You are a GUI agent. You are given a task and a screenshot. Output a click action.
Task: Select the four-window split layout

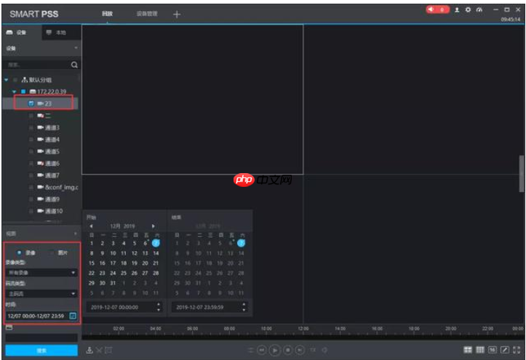pos(468,350)
